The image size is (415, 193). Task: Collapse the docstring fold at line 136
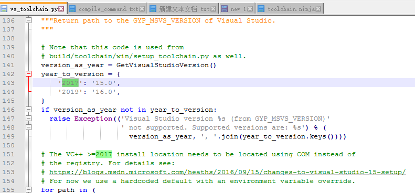pos(28,20)
